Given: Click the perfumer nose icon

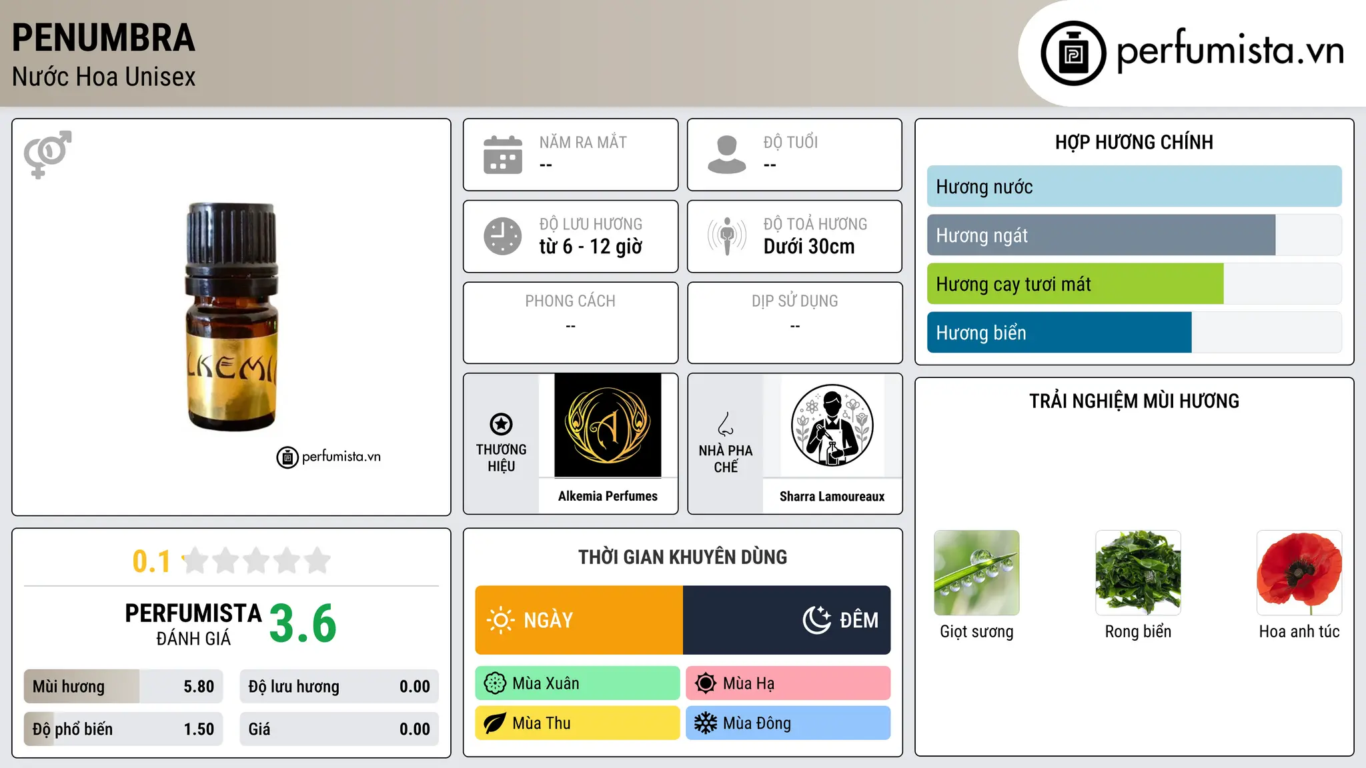Looking at the screenshot, I should (x=726, y=424).
